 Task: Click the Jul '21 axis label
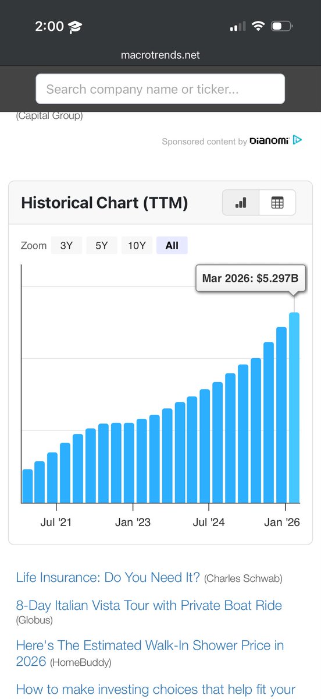[x=56, y=522]
